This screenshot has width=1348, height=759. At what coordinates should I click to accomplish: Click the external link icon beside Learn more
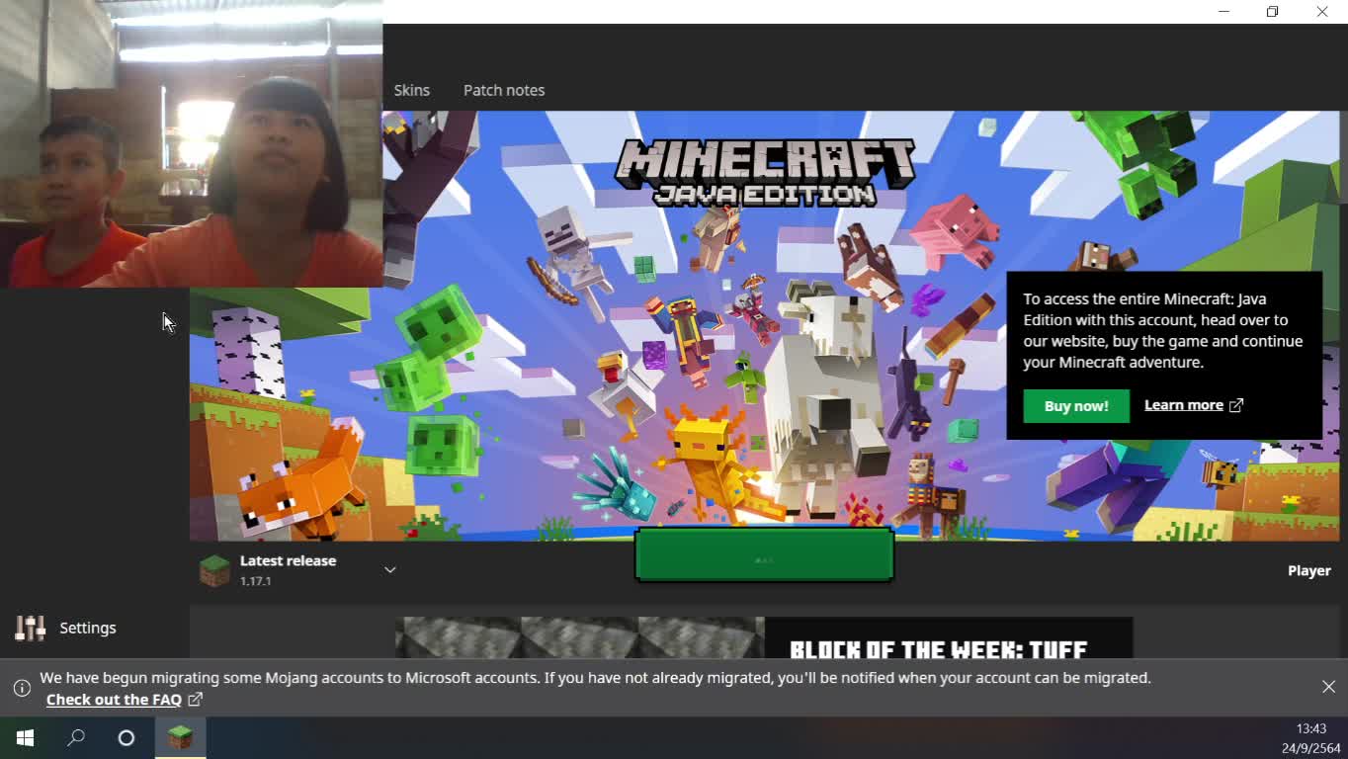1235,405
